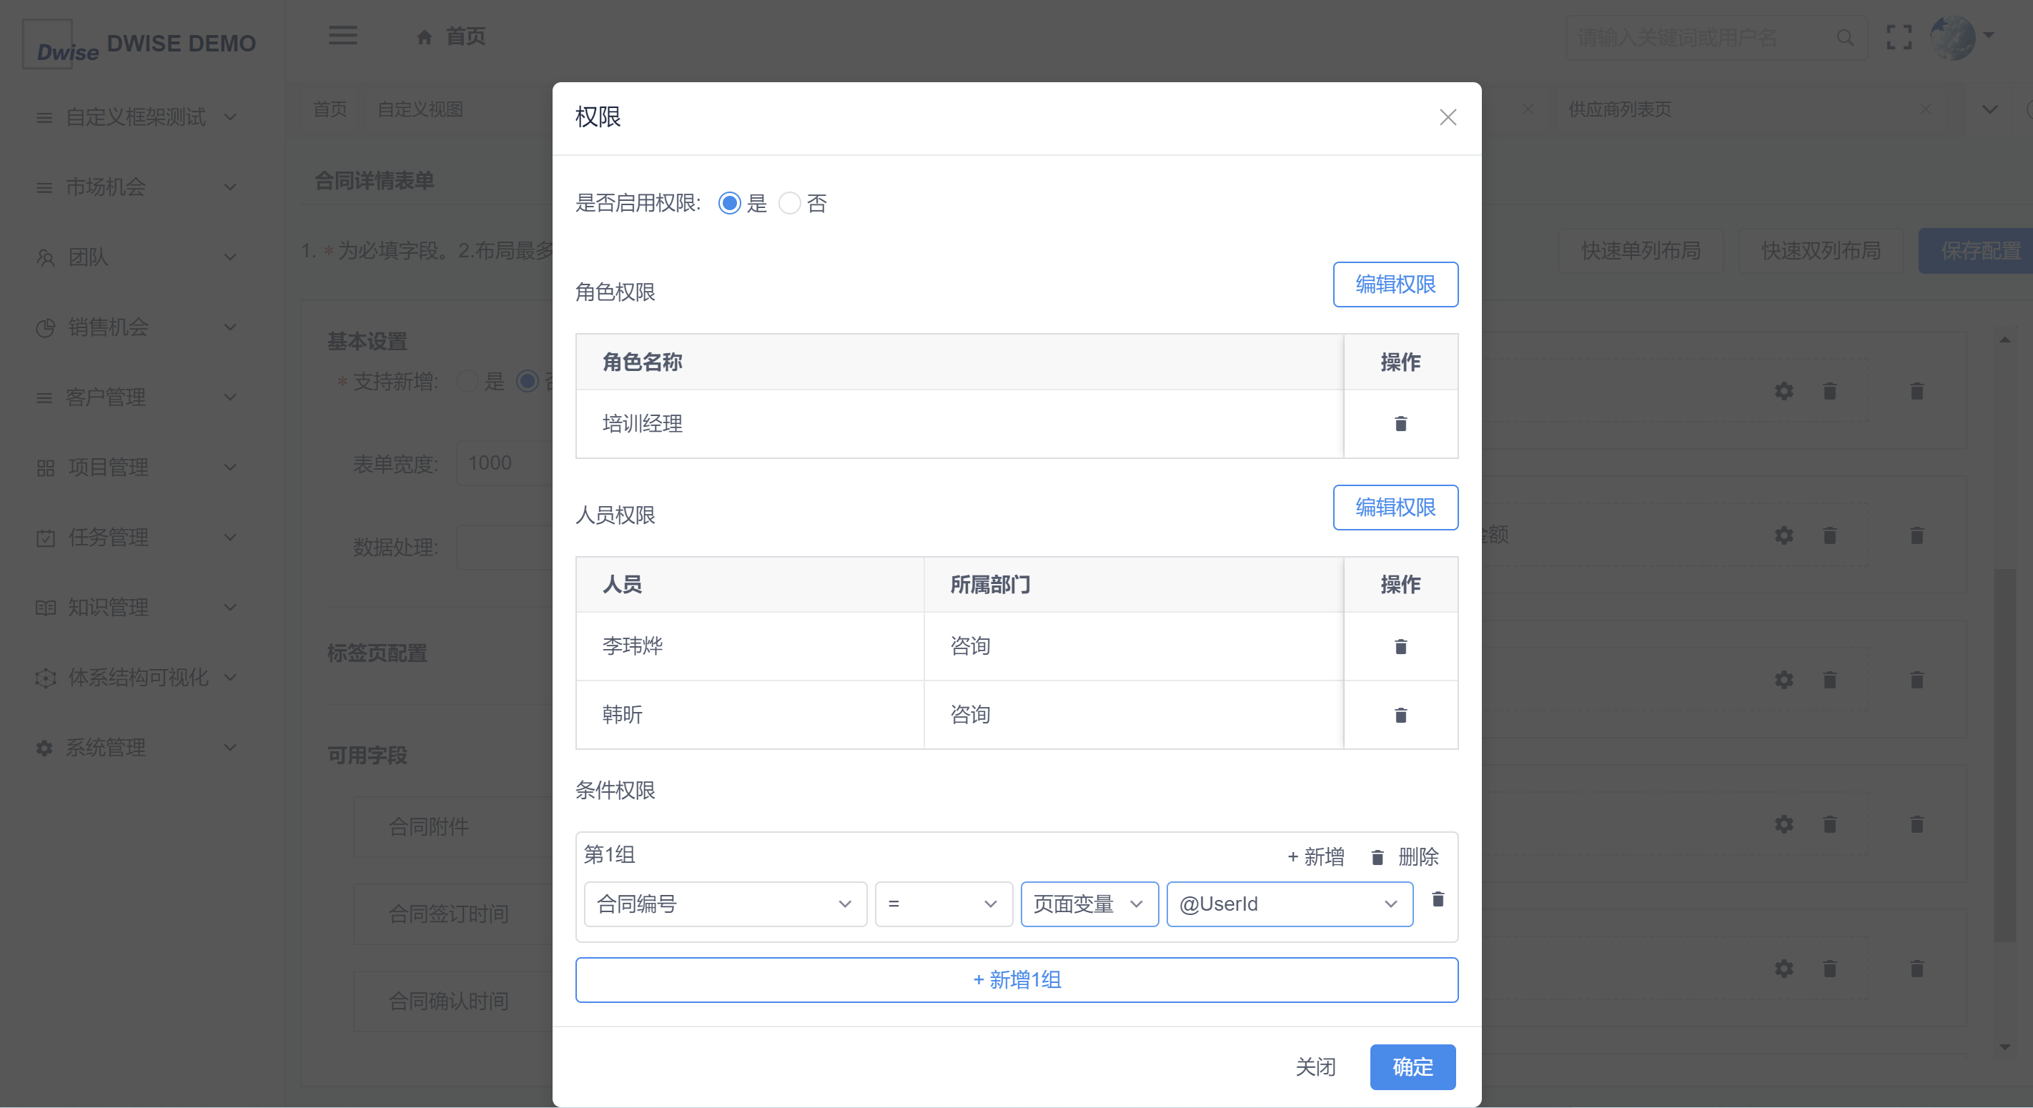
Task: Delete the 培训经理 role row
Action: click(1400, 424)
